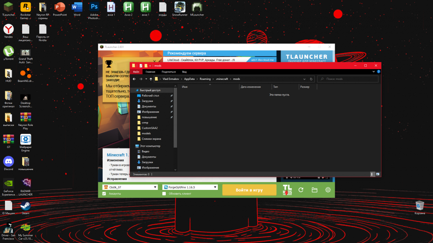Open Rockstar Games launcher shortcut
Image resolution: width=433 pixels, height=243 pixels.
26,11
